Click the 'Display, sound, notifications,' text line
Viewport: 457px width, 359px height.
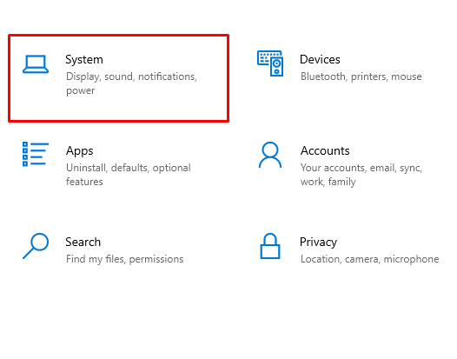pos(131,76)
